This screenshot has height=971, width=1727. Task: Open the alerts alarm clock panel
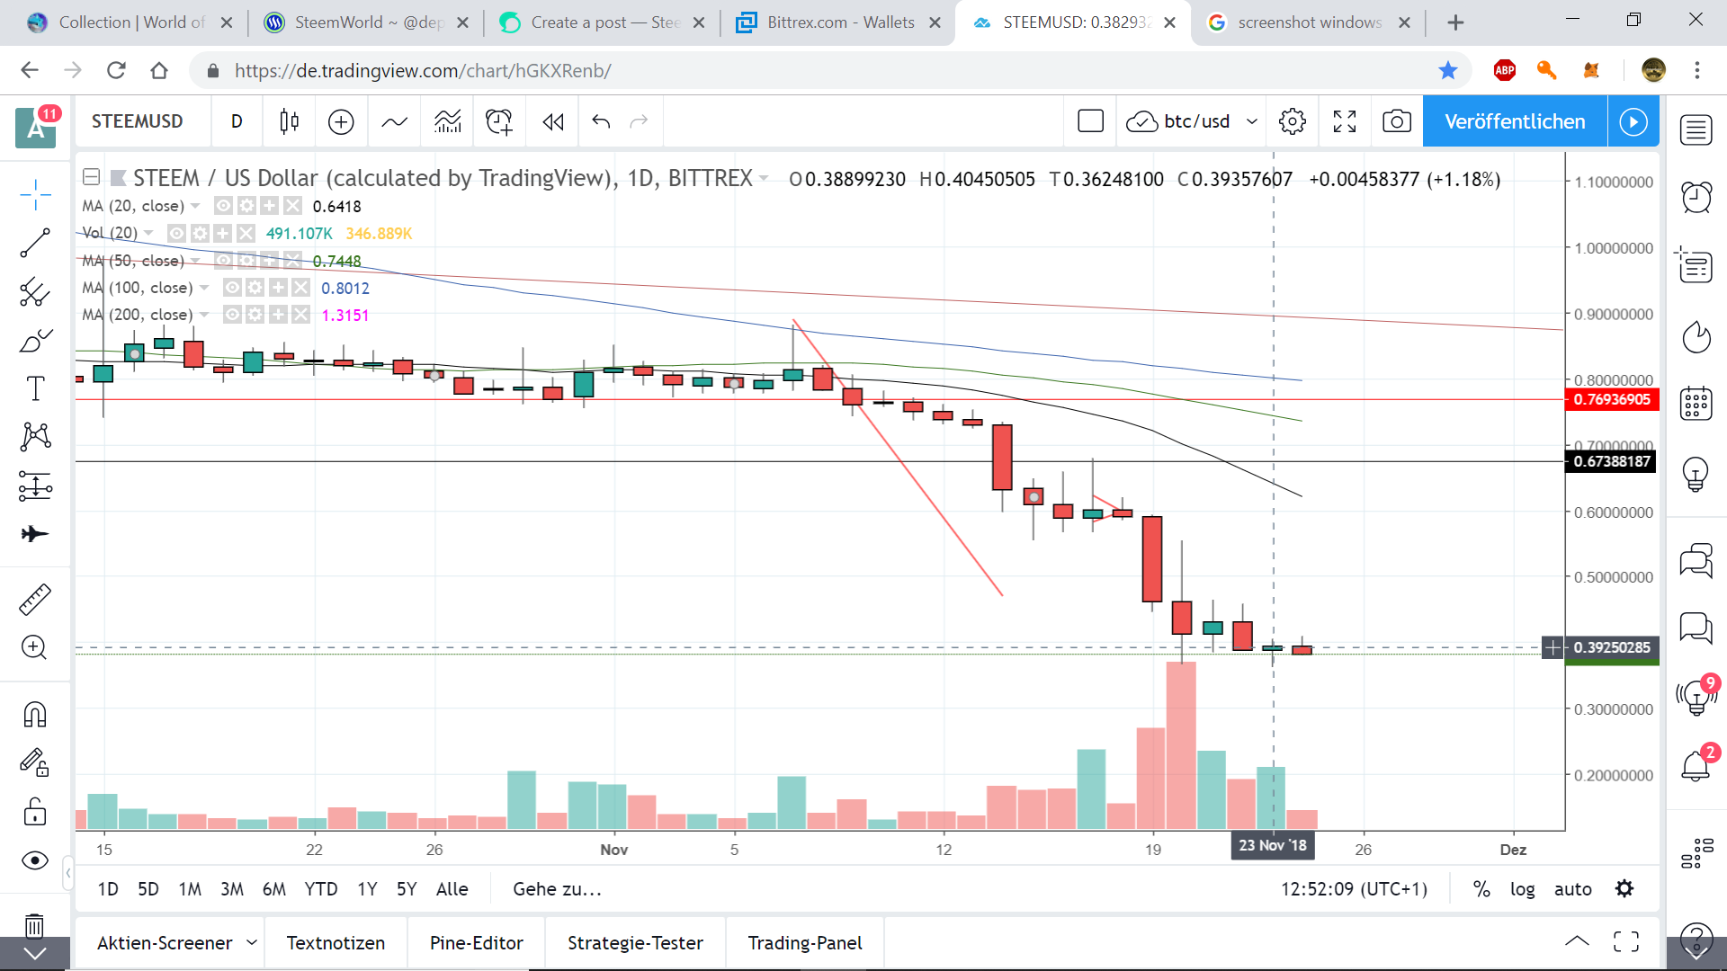[1696, 197]
